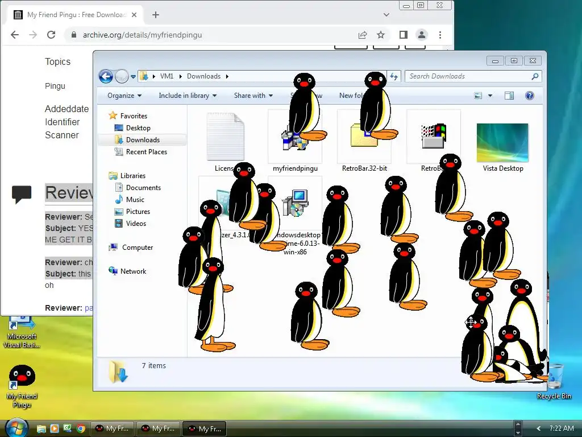Screen dimensions: 582x437
Task: Open Music library
Action: click(x=130, y=200)
